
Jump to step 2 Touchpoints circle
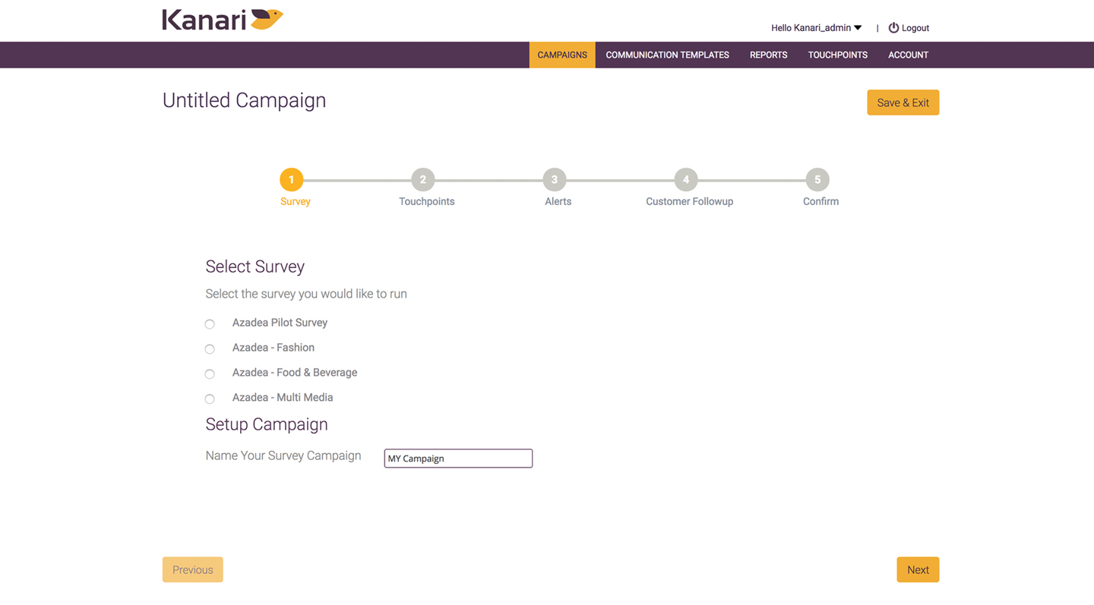[x=423, y=180]
